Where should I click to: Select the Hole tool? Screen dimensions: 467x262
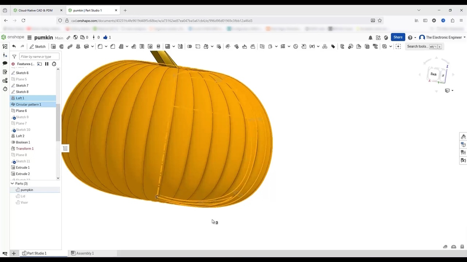150,46
